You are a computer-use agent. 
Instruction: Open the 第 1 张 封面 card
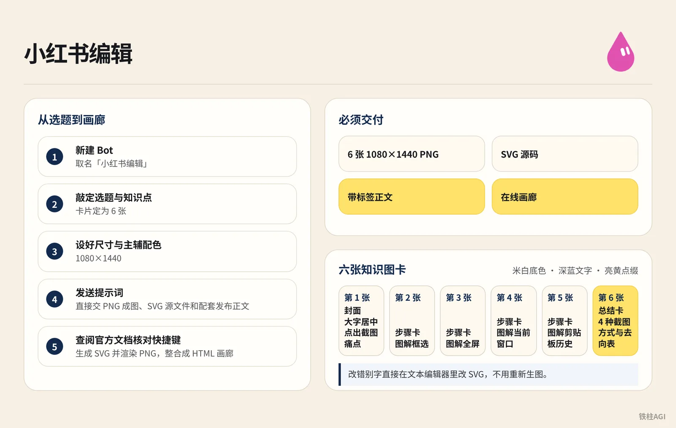point(361,321)
